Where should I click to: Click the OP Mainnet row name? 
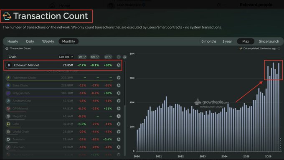[x=20, y=109]
